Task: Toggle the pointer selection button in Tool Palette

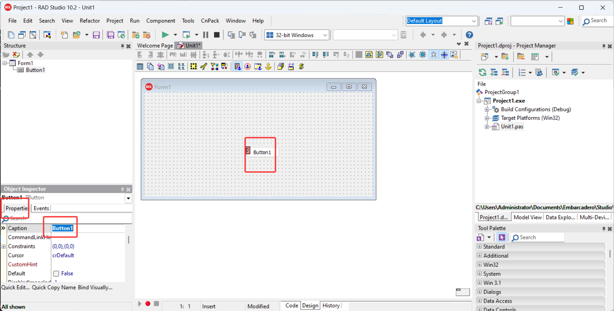Action: [x=502, y=238]
